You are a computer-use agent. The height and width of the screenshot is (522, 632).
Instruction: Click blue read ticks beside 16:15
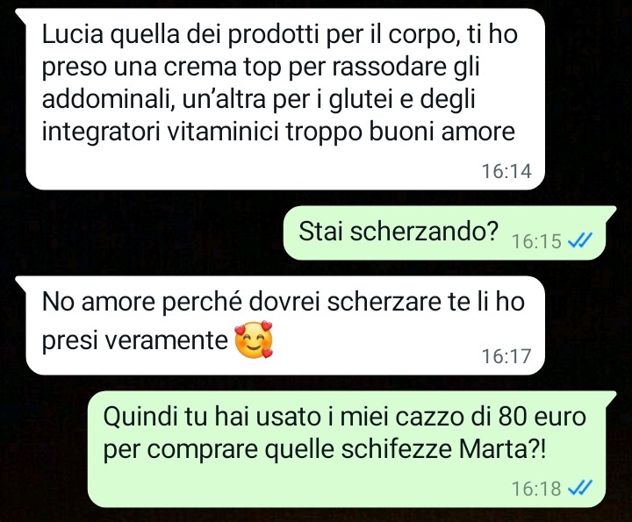coord(579,240)
